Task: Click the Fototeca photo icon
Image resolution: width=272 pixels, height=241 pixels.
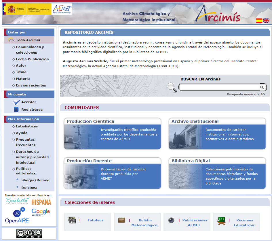Action: [72, 220]
